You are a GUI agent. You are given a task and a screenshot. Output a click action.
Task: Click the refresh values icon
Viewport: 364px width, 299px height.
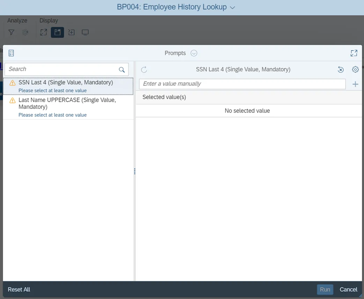[x=144, y=70]
